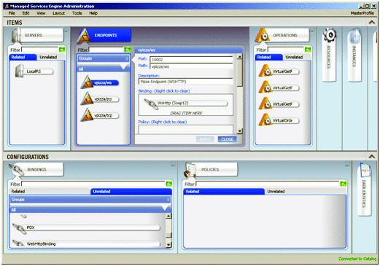The width and height of the screenshot is (380, 266).
Task: Open the Tools menu
Action: (x=77, y=13)
